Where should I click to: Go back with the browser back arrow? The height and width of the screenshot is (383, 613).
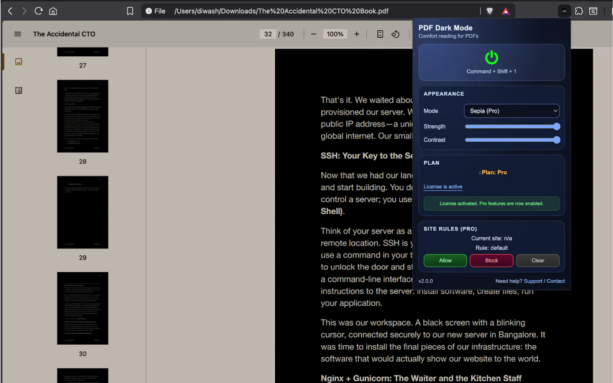(x=10, y=11)
